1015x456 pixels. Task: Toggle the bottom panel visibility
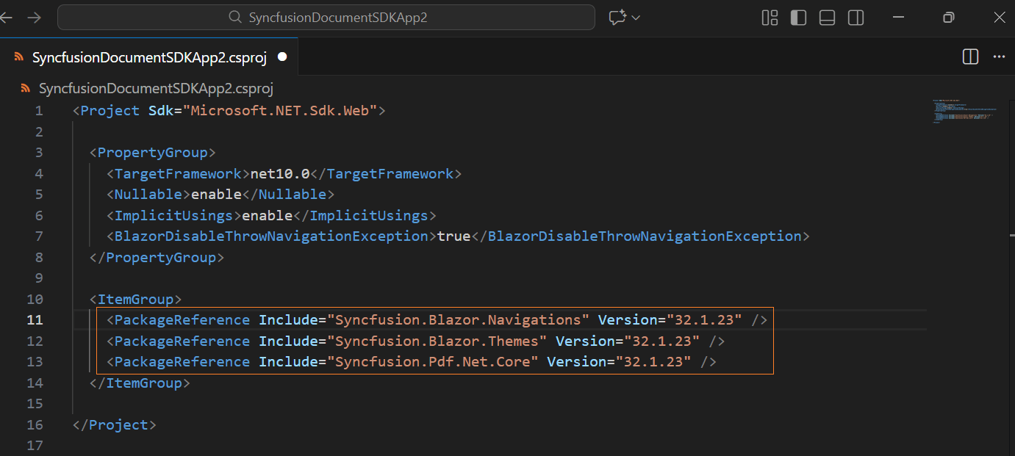(x=827, y=17)
